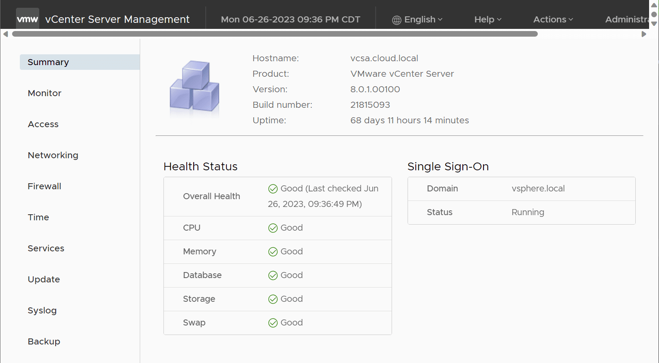
Task: Click the CPU good status check icon
Action: pyautogui.click(x=273, y=228)
